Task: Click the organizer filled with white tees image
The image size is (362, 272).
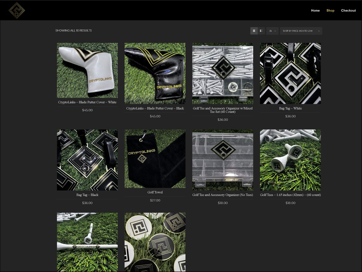Action: click(x=223, y=73)
